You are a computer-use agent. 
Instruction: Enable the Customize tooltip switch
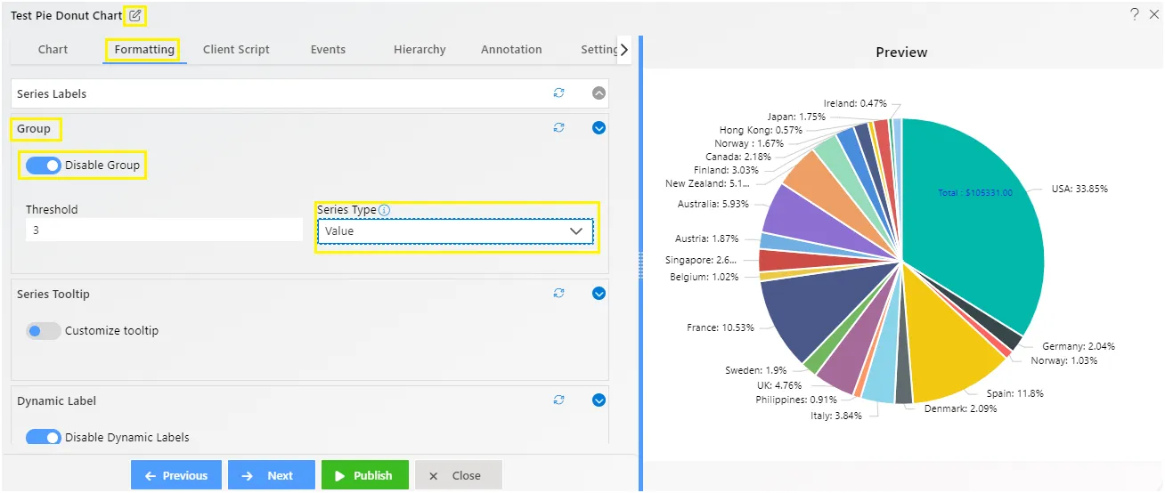click(44, 331)
